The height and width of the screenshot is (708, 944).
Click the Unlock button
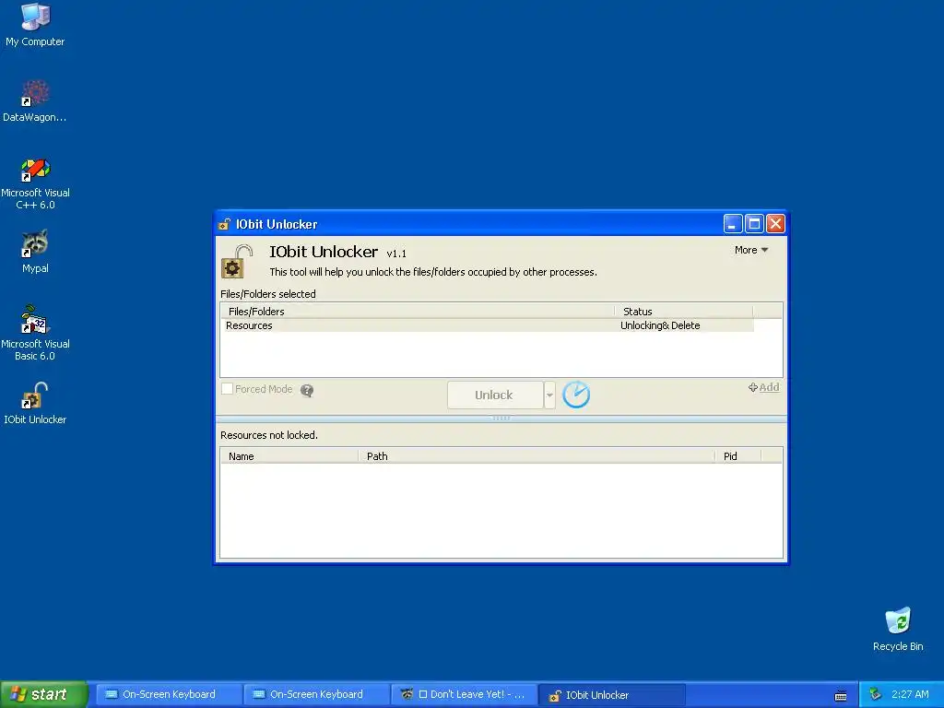coord(495,395)
